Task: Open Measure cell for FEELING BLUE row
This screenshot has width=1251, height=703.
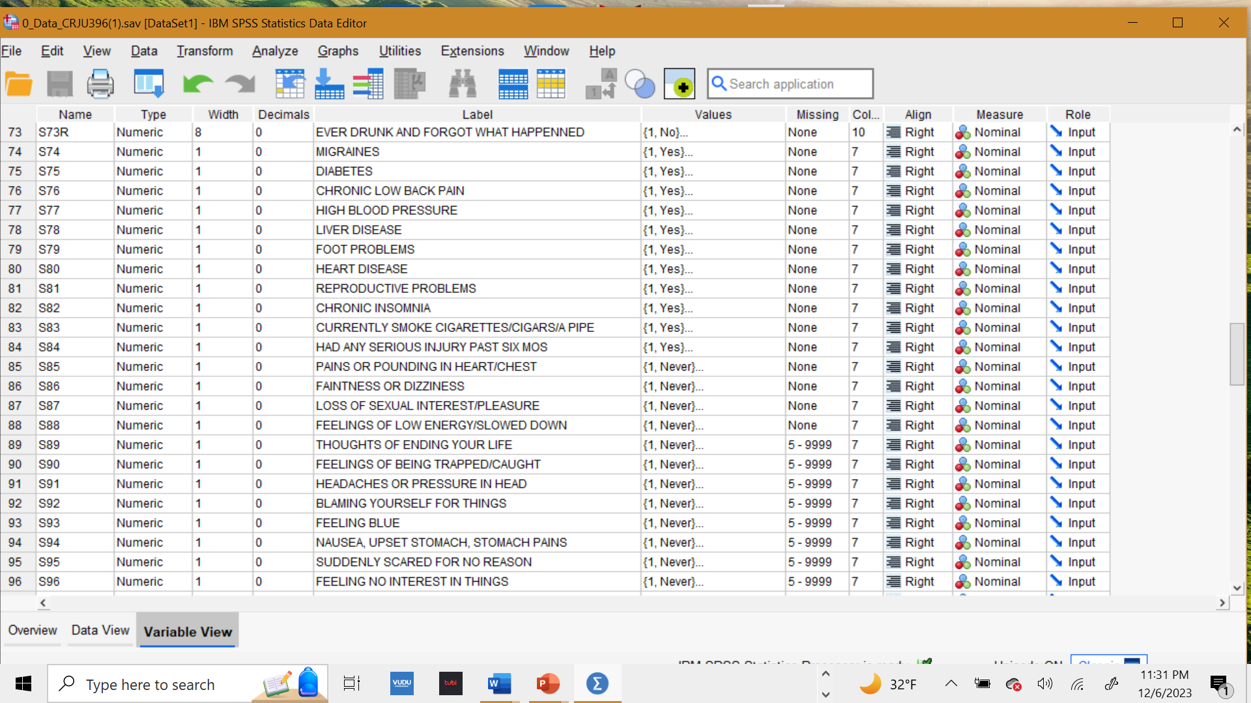Action: pyautogui.click(x=999, y=523)
